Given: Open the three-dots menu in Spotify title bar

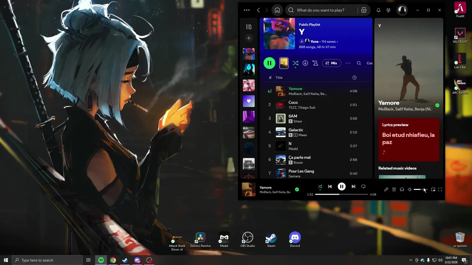Looking at the screenshot, I should pyautogui.click(x=247, y=10).
